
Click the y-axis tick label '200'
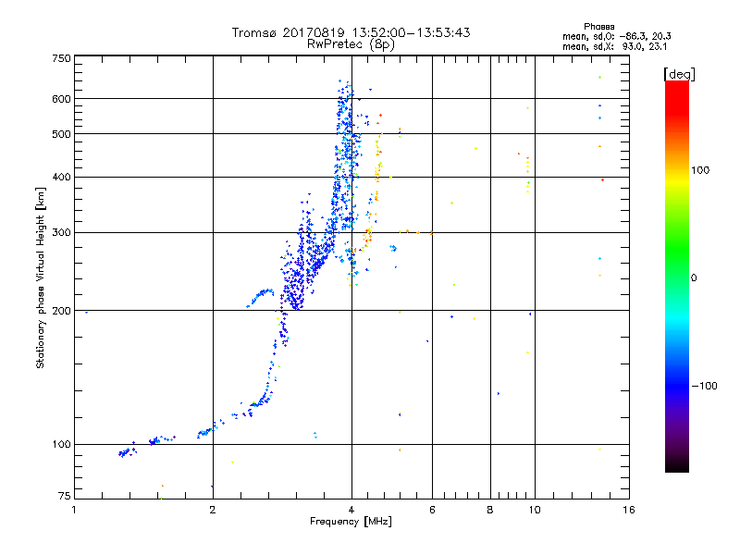pos(61,311)
